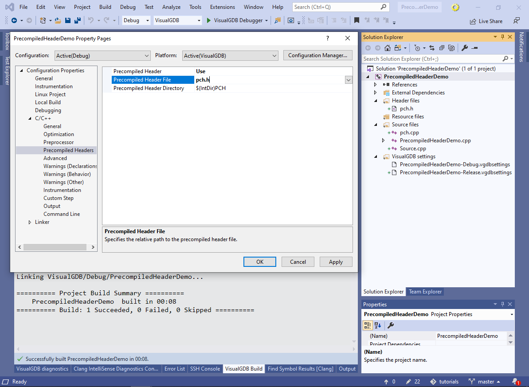Switch to the Team Explorer tab
This screenshot has width=529, height=387.
[425, 292]
